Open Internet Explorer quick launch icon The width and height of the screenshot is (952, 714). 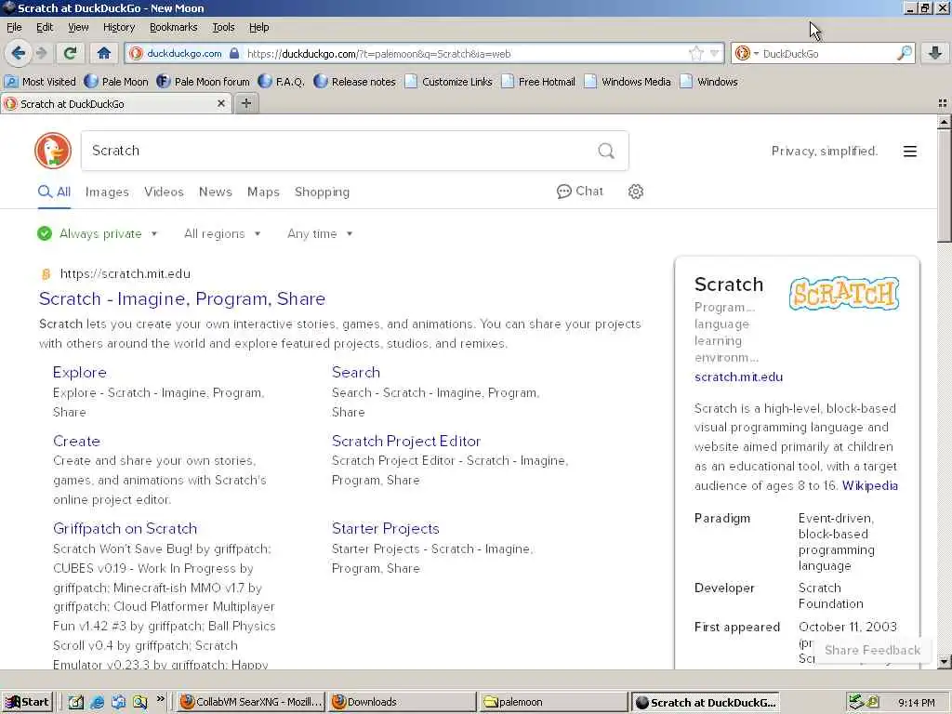point(97,702)
